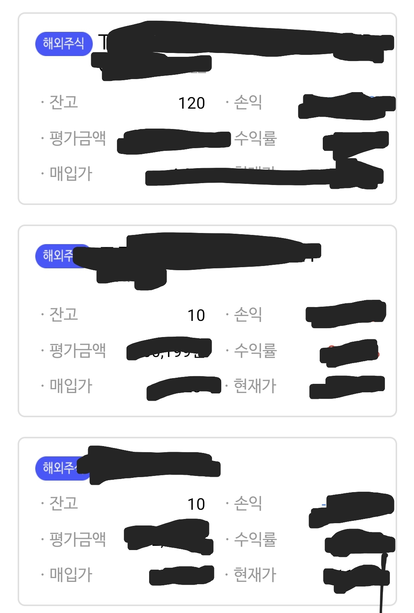The height and width of the screenshot is (613, 414).
Task: Select 평가금액 label in the first holding card
Action: [77, 138]
